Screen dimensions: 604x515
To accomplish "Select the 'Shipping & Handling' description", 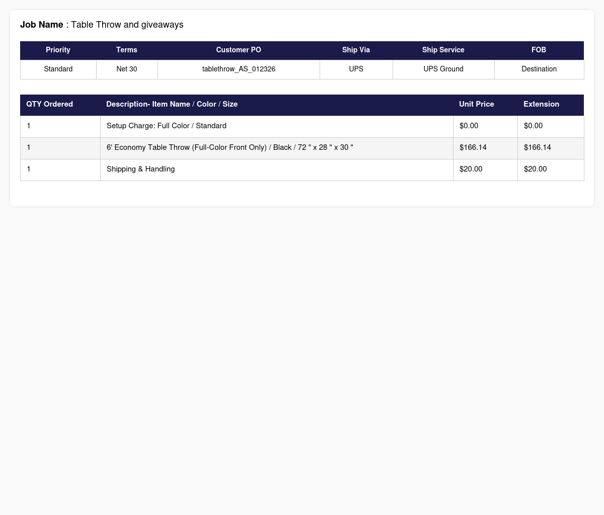I will (x=141, y=169).
